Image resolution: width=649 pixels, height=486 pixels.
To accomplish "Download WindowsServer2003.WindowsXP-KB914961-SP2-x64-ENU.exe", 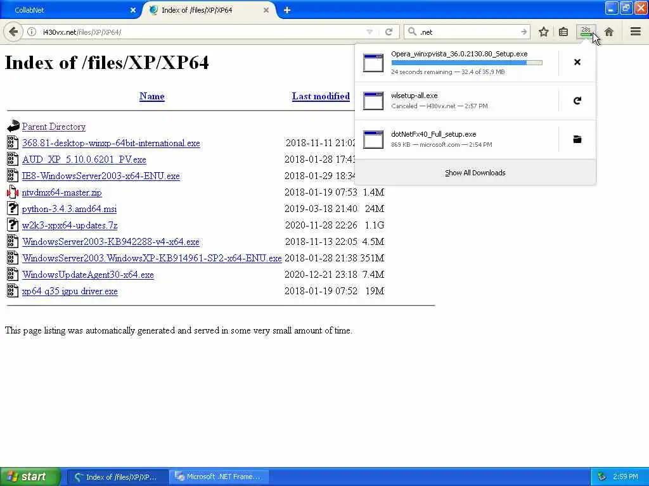I will (x=152, y=258).
